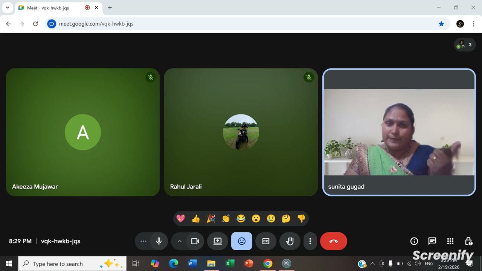Open the Chrome three-dot menu
482x271 pixels.
pos(474,24)
